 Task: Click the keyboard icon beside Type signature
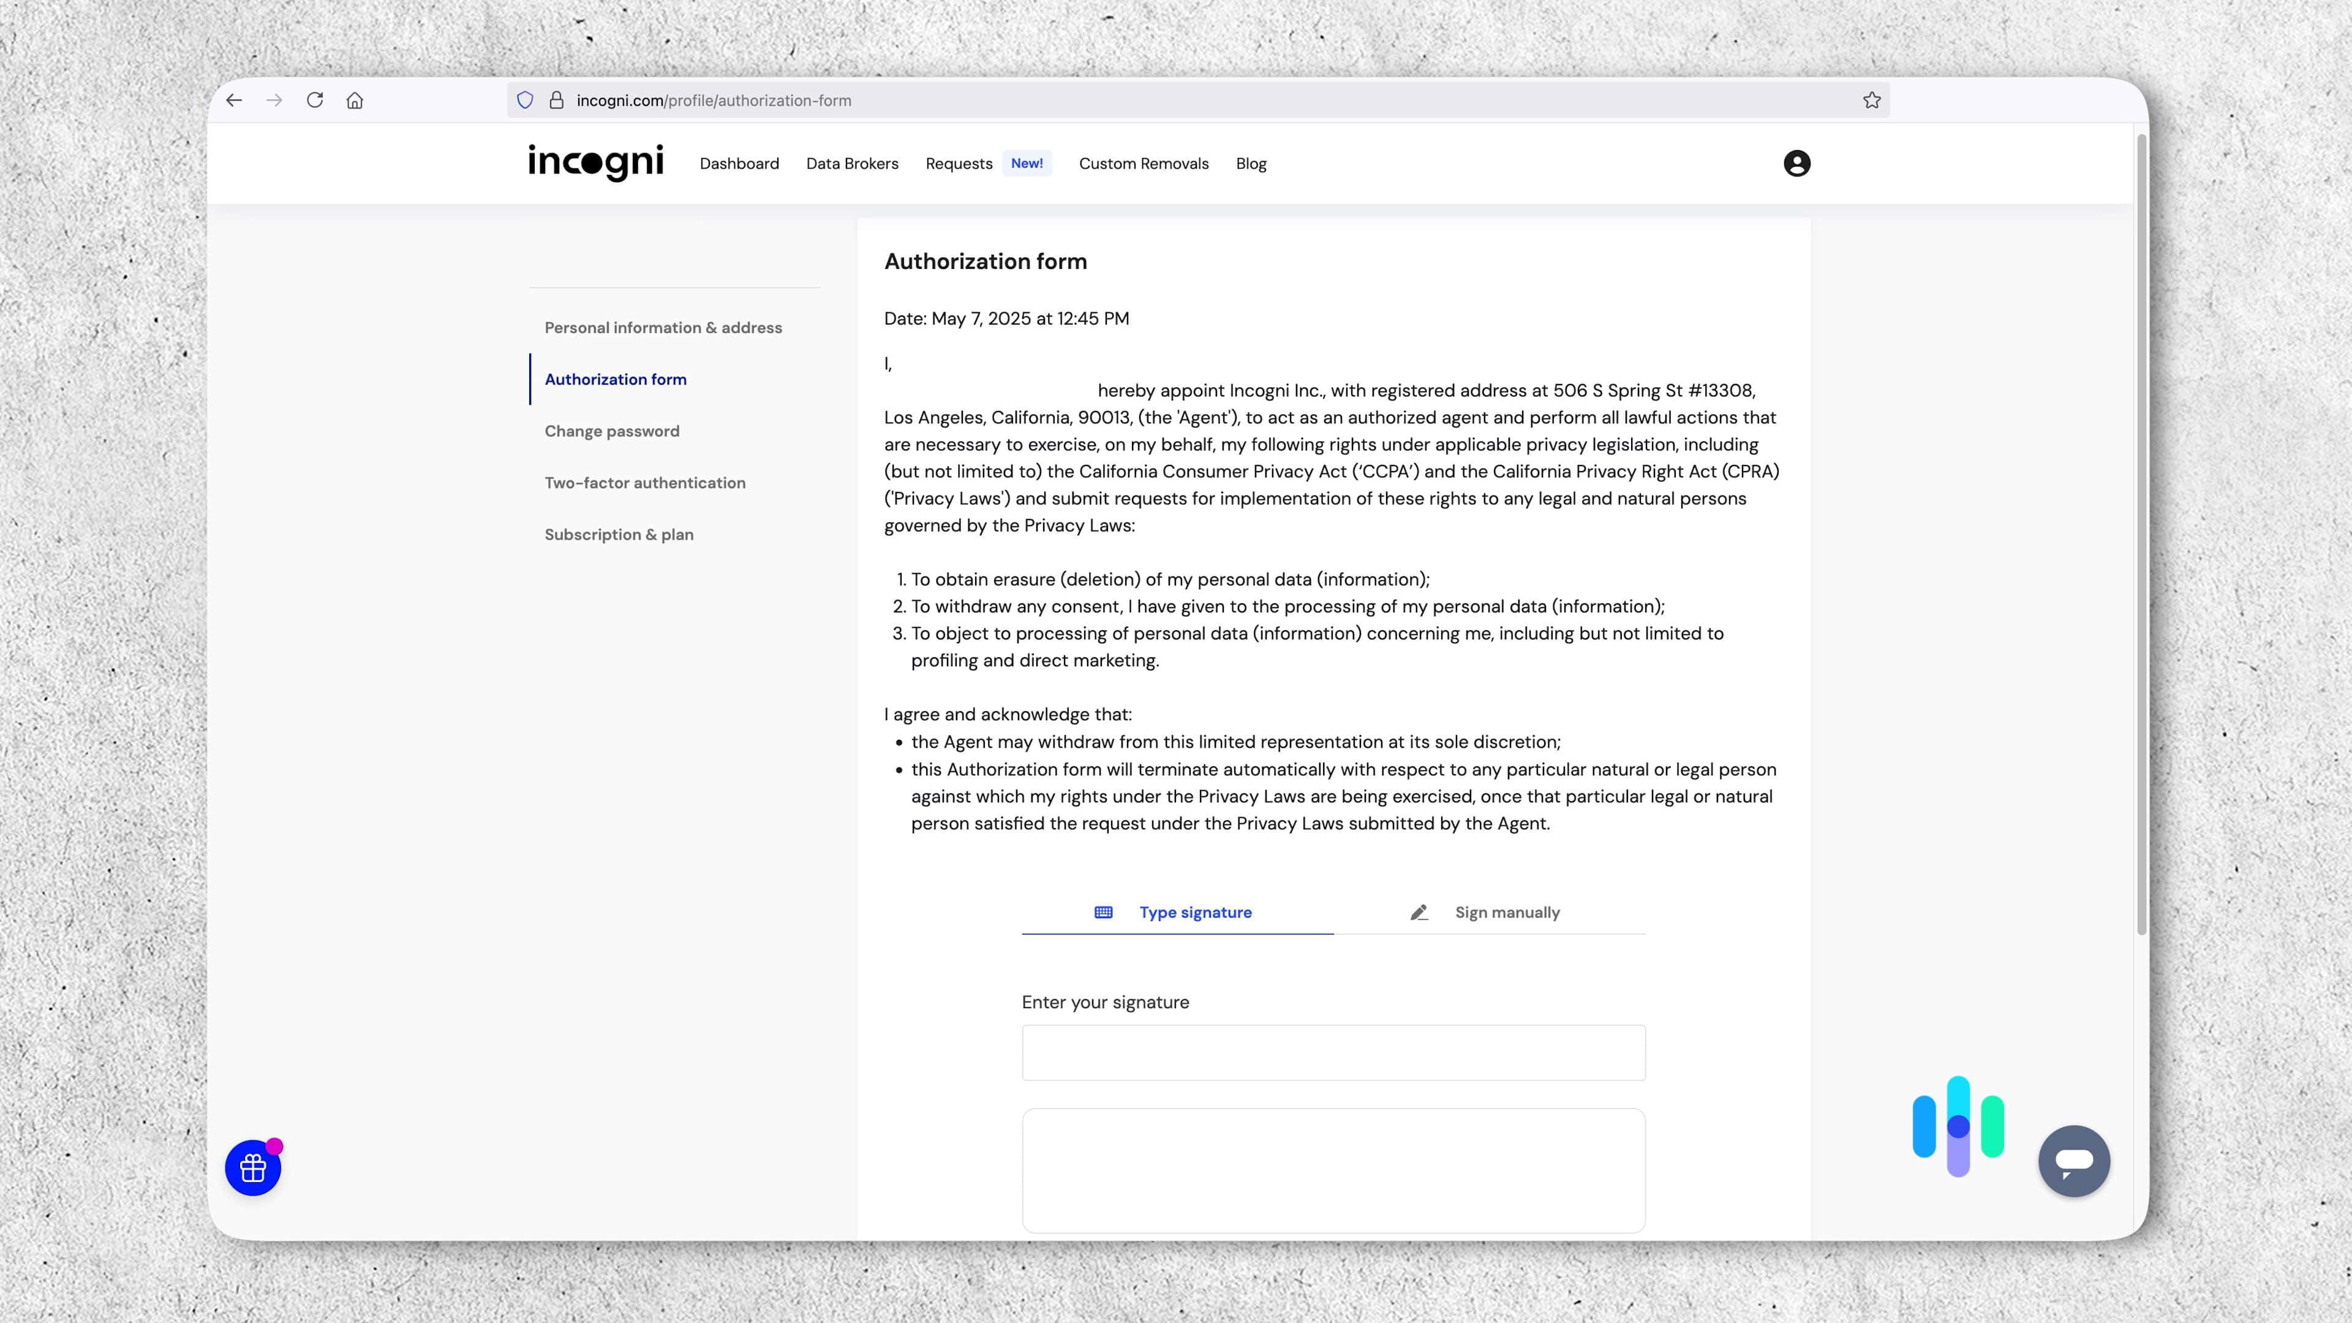pyautogui.click(x=1103, y=912)
